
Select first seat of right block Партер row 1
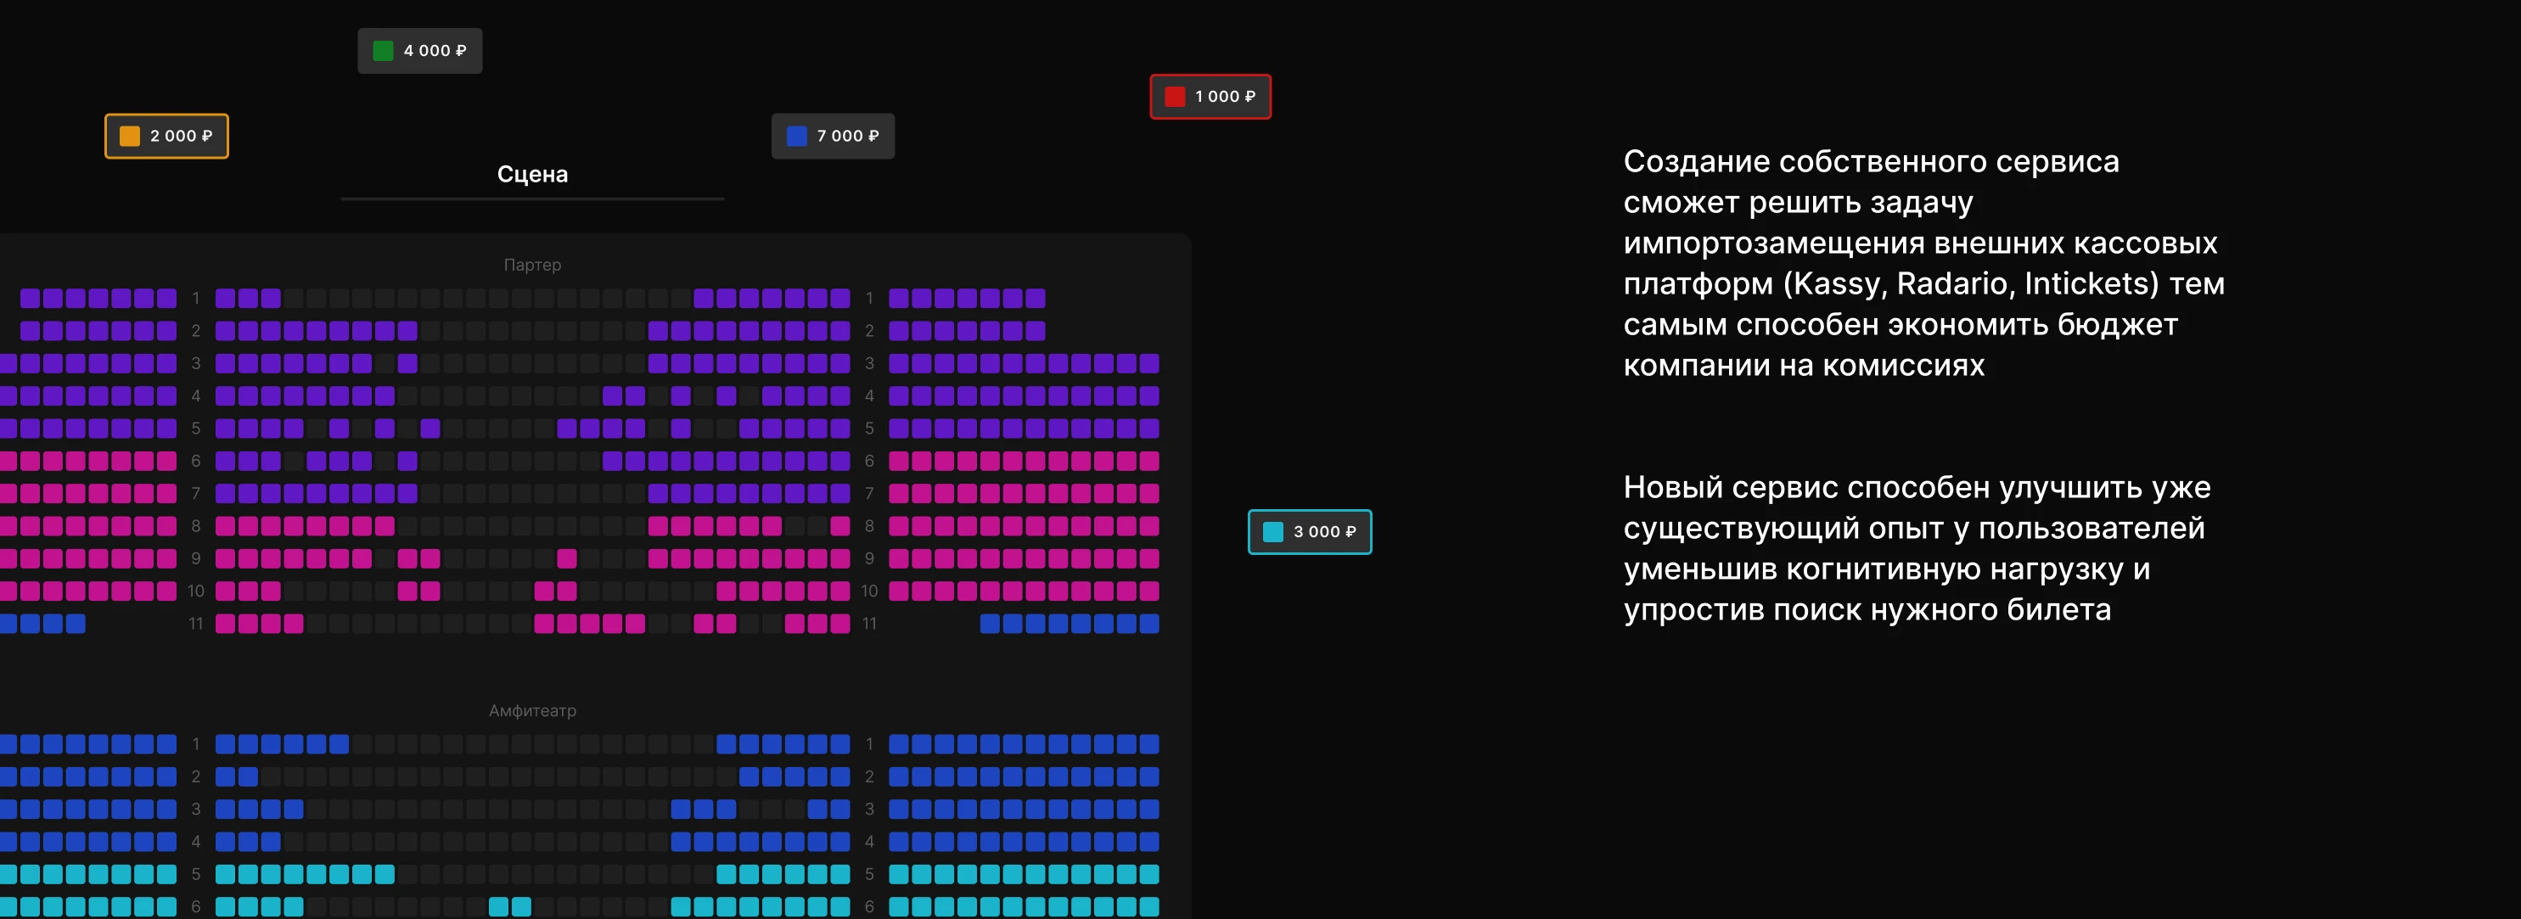click(898, 299)
